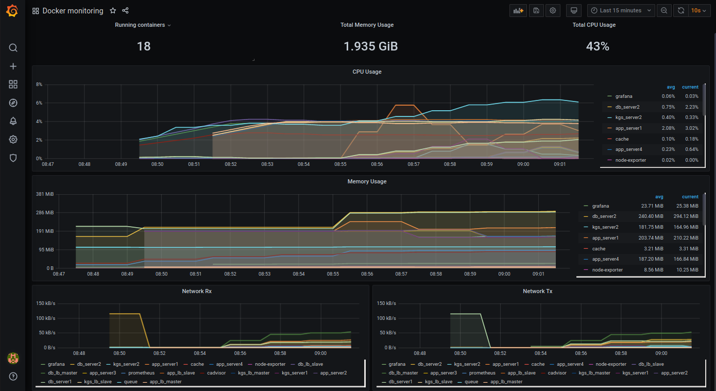Click the running containers count 18
Image resolution: width=716 pixels, height=391 pixels.
[x=144, y=46]
